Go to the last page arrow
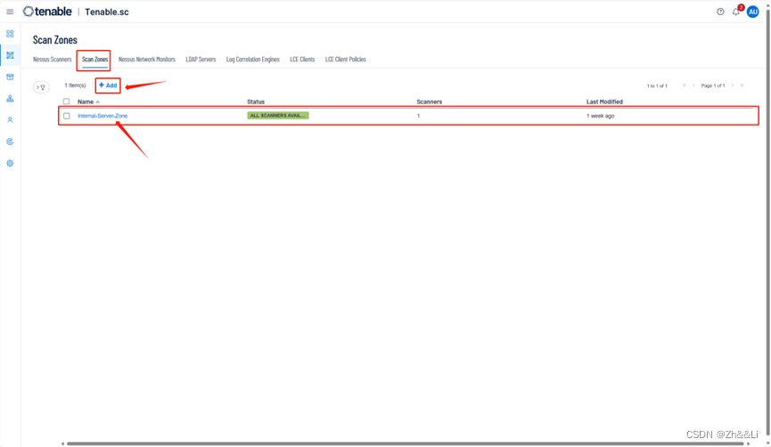771x447 pixels. click(x=742, y=85)
